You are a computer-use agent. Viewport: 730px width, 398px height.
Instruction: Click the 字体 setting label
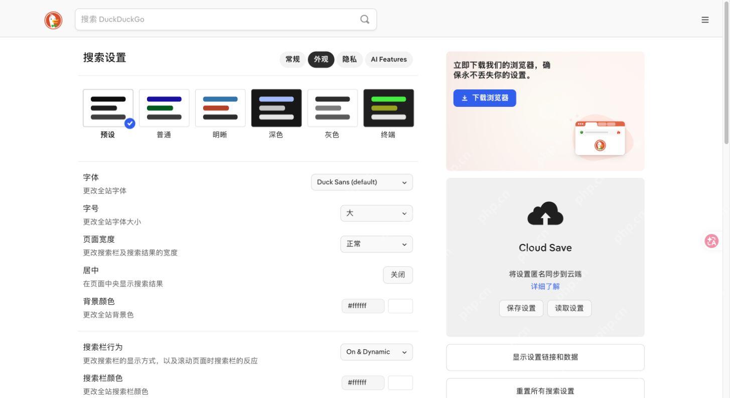tap(91, 178)
